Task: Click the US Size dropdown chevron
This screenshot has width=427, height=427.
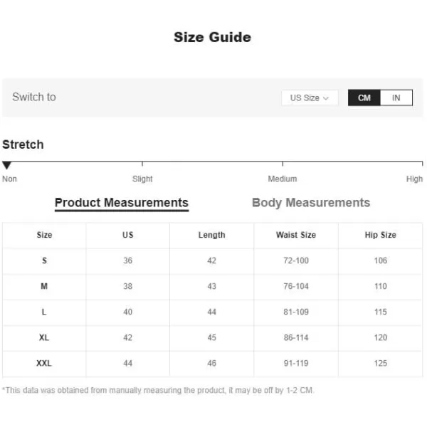Action: pos(326,98)
